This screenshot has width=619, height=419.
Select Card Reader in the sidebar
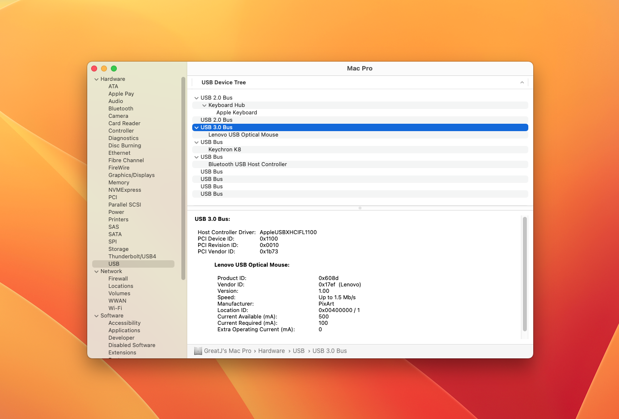point(124,123)
